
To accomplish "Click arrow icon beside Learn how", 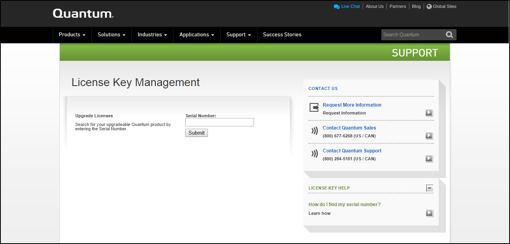I will pos(429,213).
